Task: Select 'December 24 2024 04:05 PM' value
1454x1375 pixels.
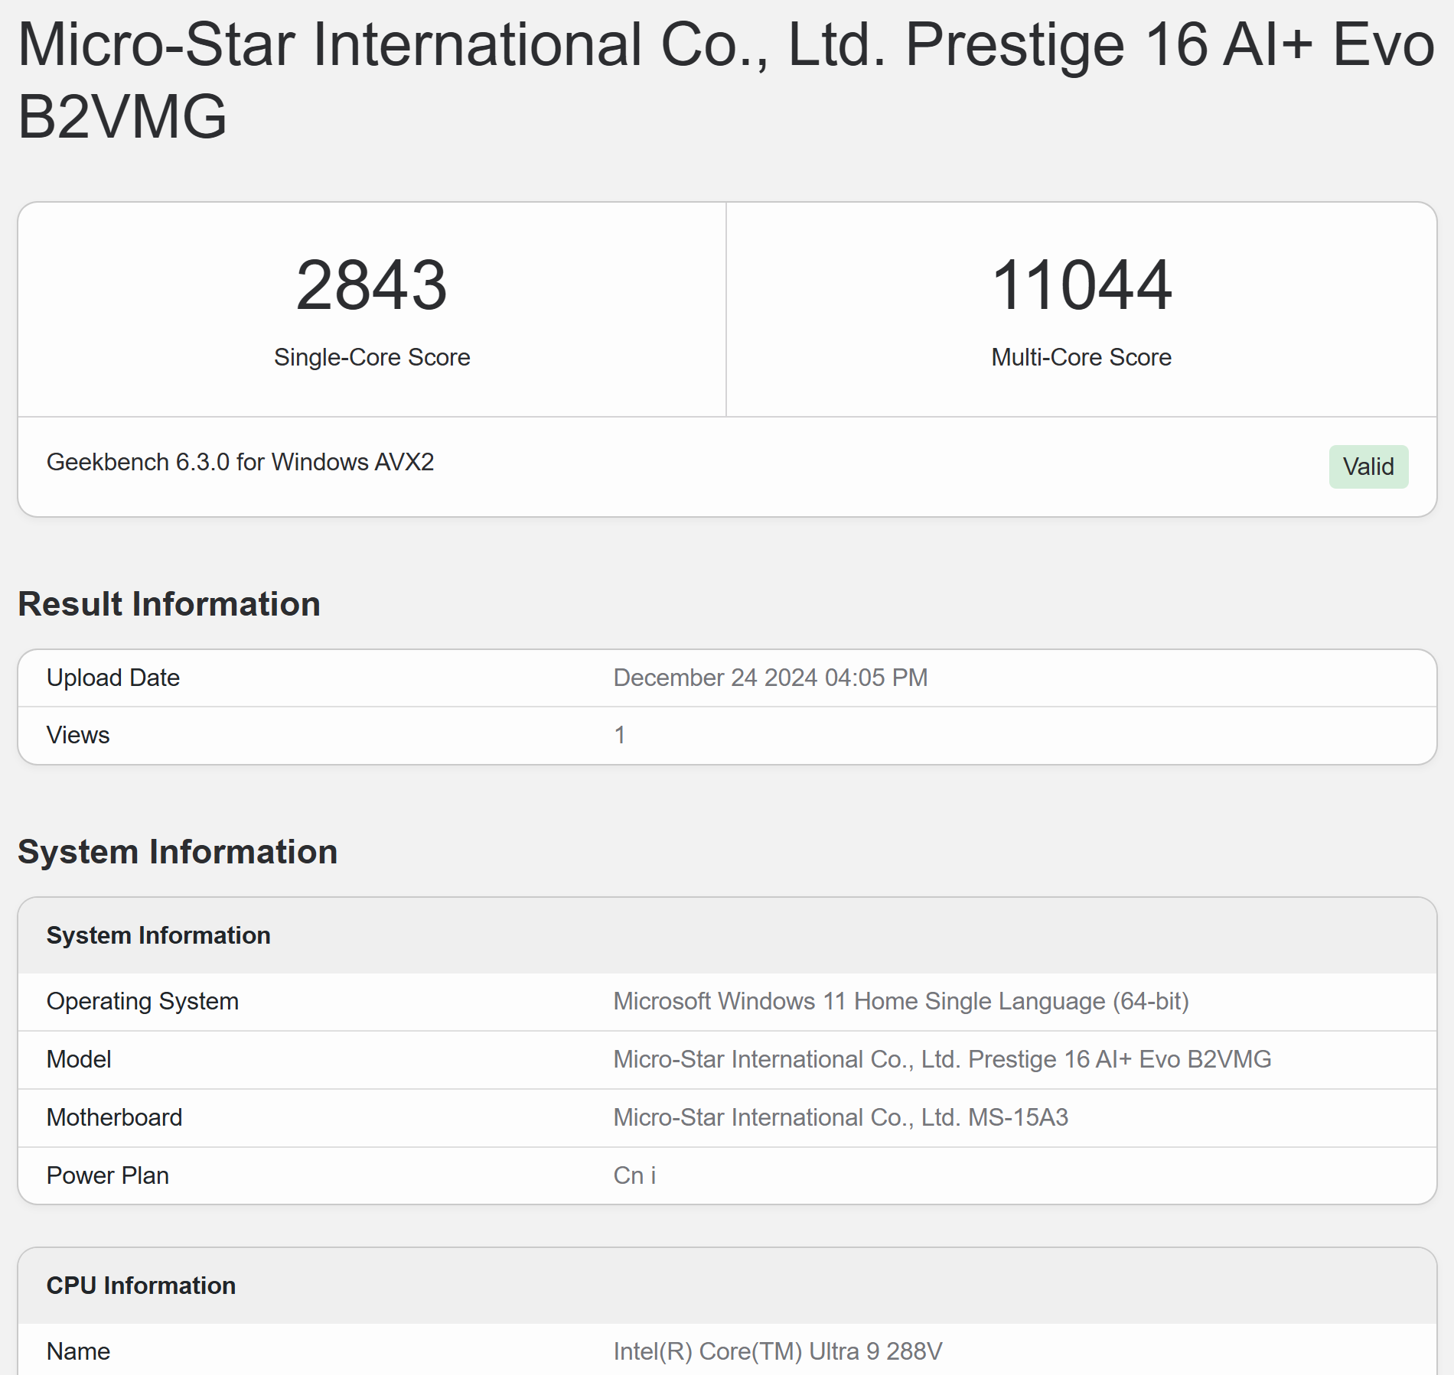Action: click(x=771, y=678)
